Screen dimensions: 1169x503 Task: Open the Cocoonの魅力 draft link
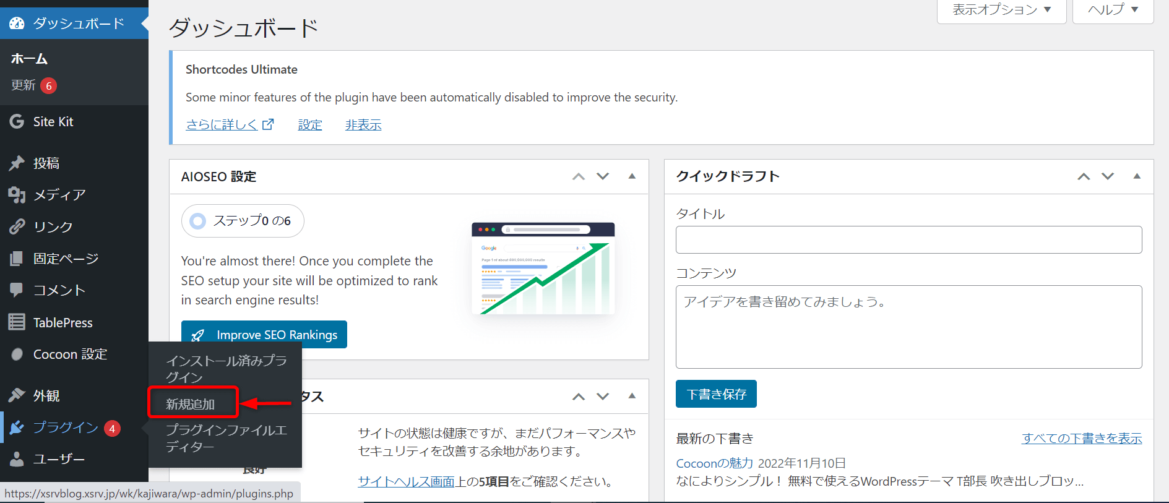715,463
